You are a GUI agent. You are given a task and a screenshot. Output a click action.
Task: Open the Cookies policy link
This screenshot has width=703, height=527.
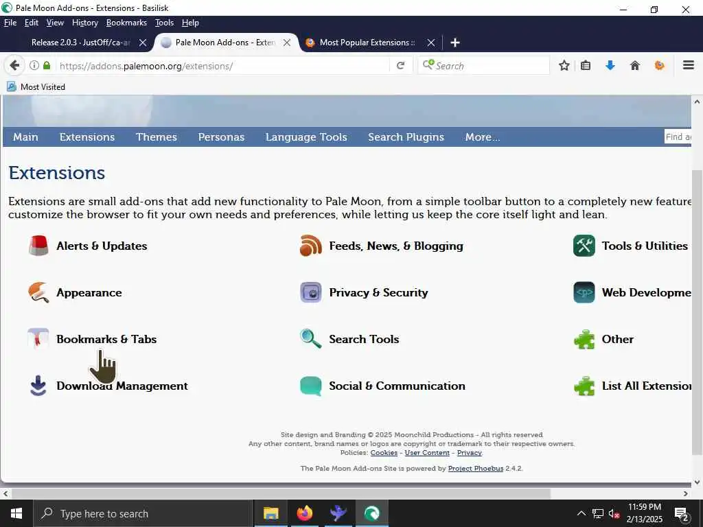click(384, 453)
